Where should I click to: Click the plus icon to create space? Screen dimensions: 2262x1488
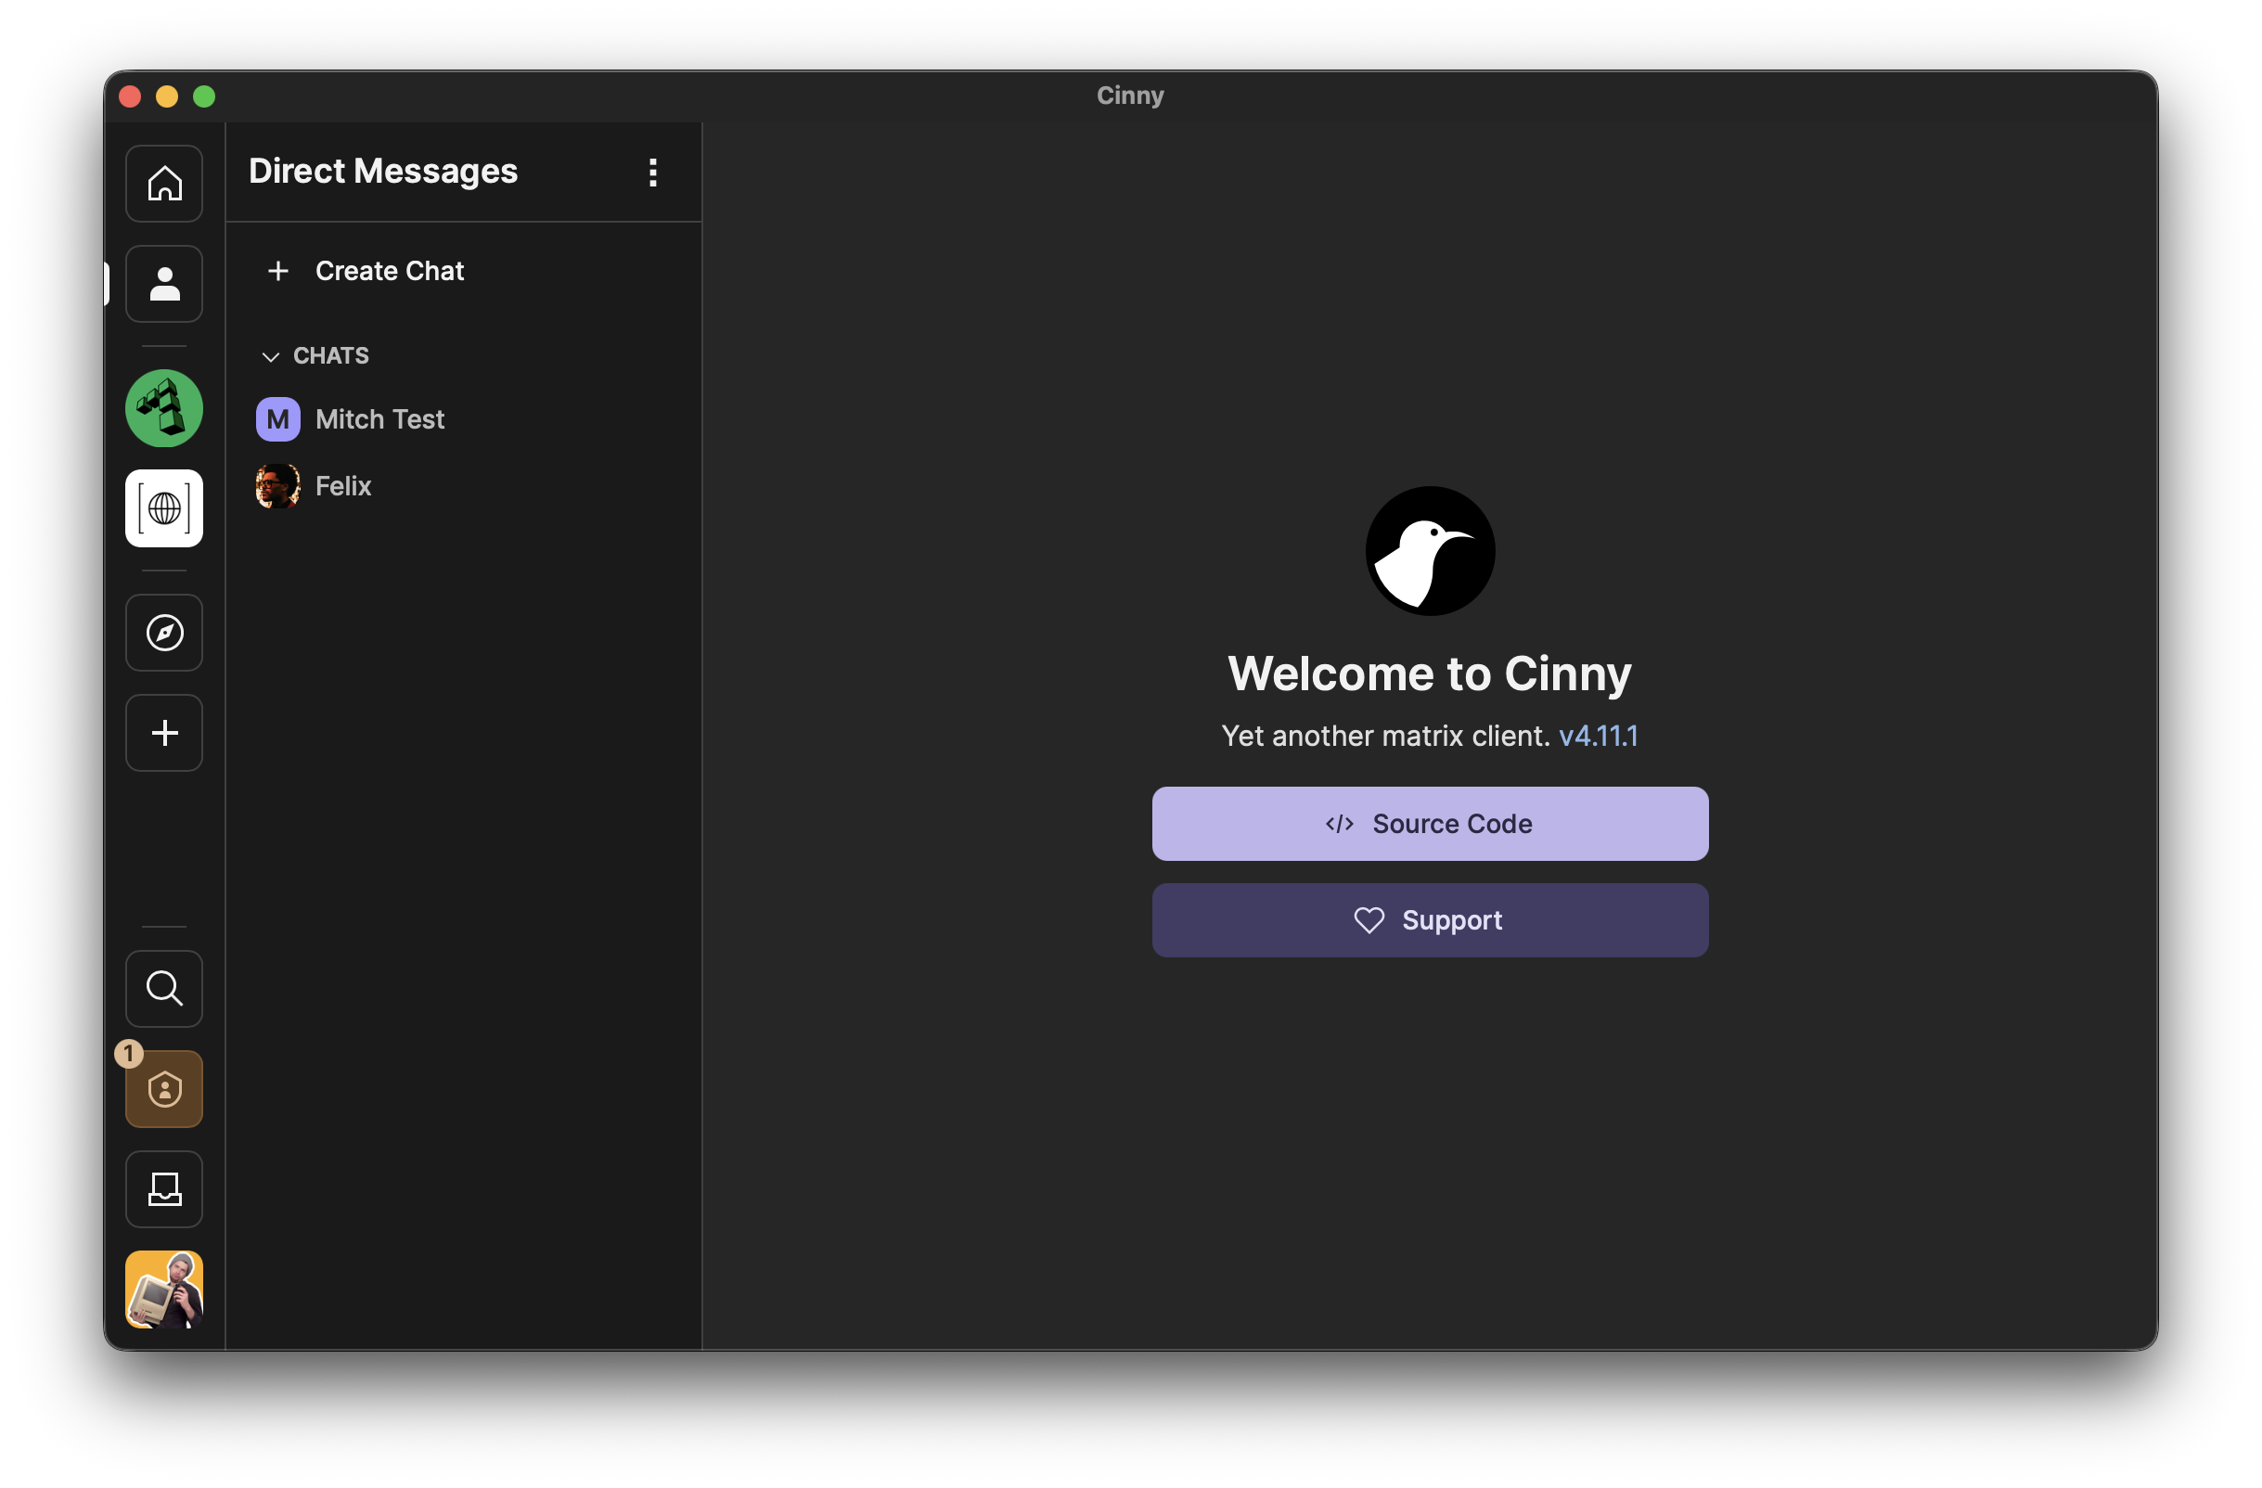[164, 733]
